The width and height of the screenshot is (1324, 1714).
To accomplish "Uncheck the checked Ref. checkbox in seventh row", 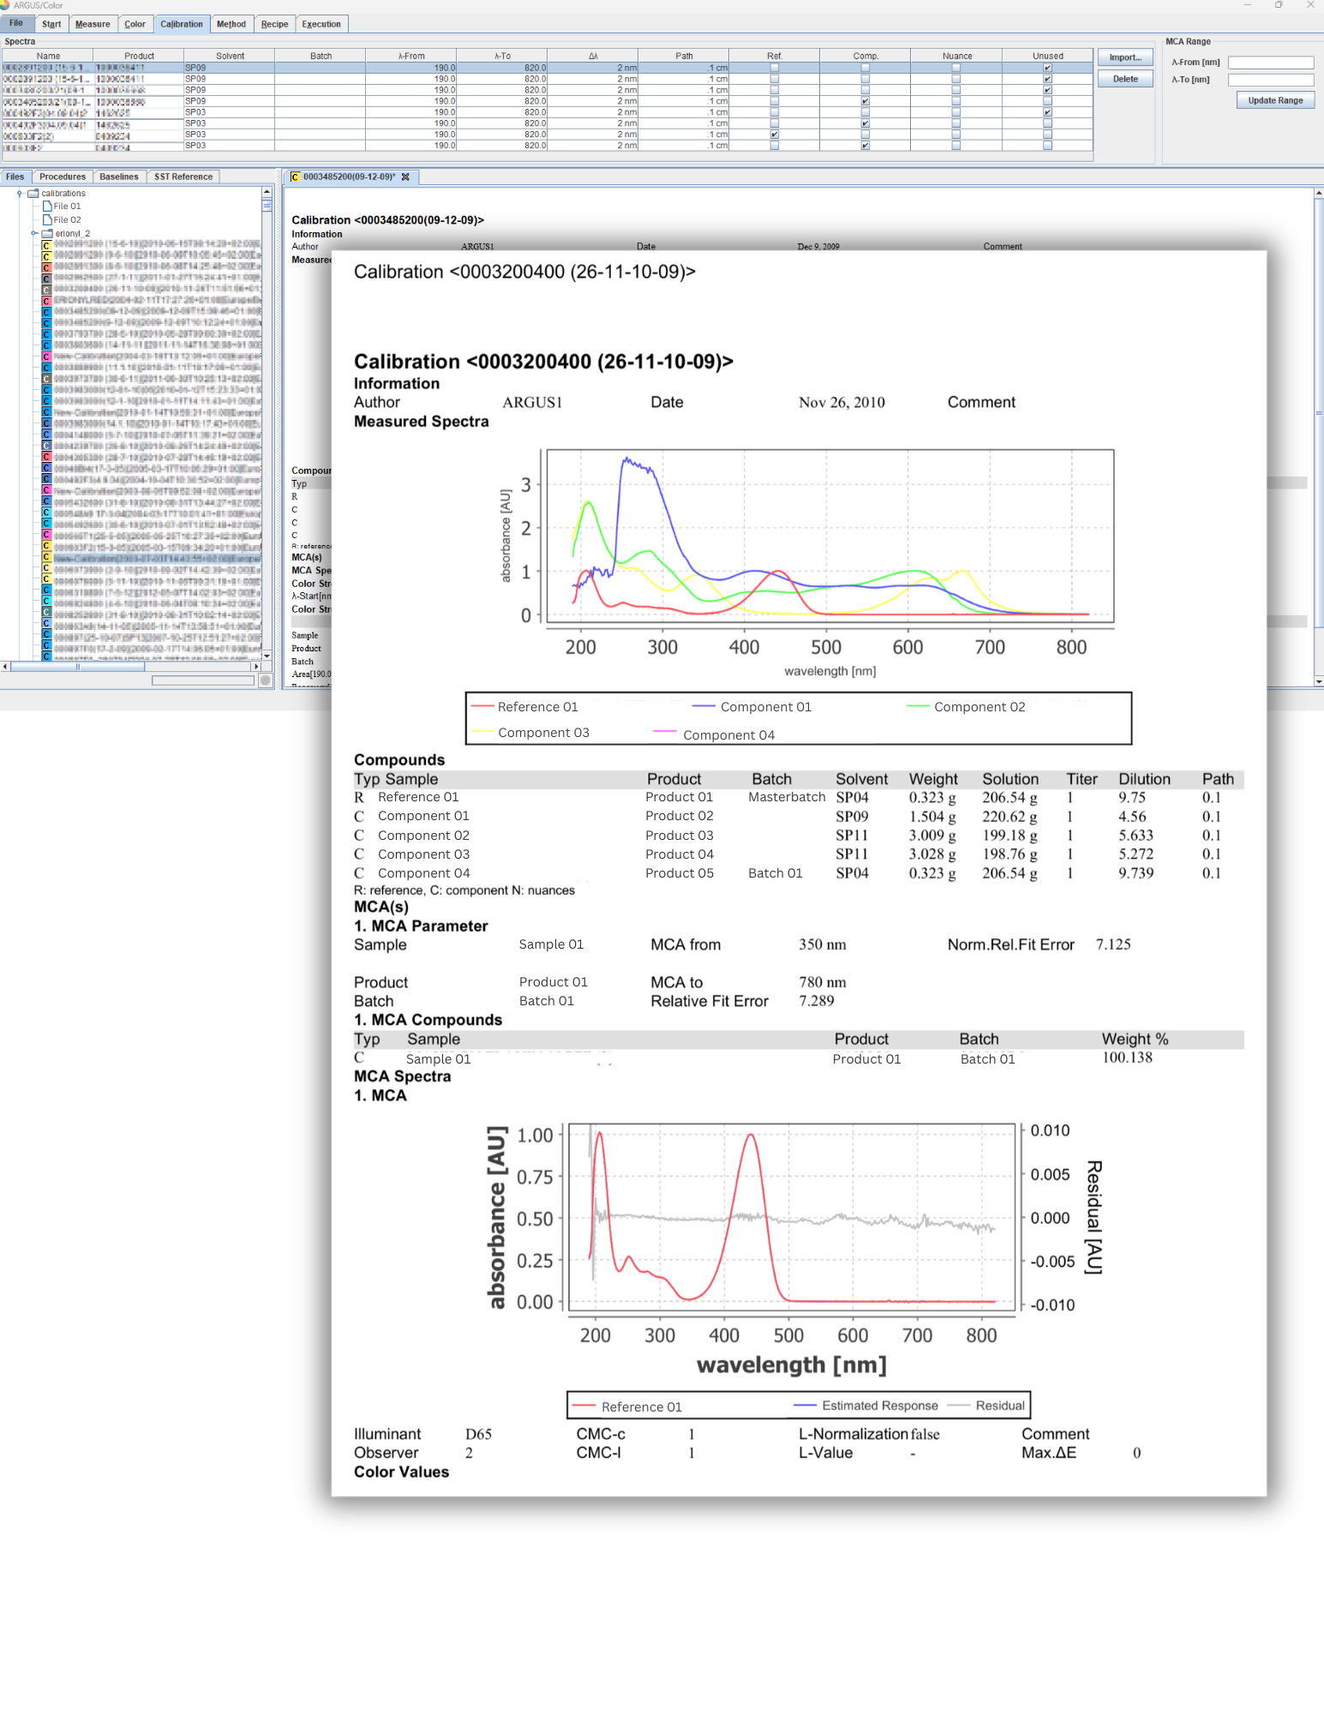I will [775, 135].
